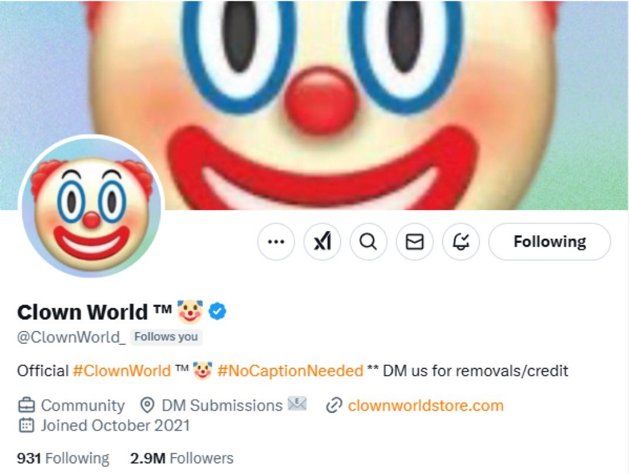
Task: Open the three-dot more options menu
Action: pyautogui.click(x=276, y=242)
